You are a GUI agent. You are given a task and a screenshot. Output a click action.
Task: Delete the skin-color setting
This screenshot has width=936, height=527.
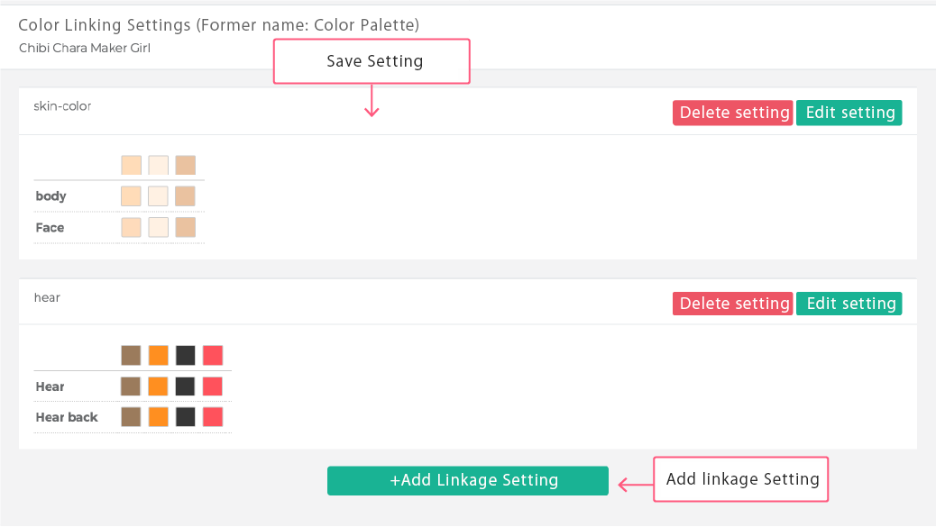tap(732, 113)
